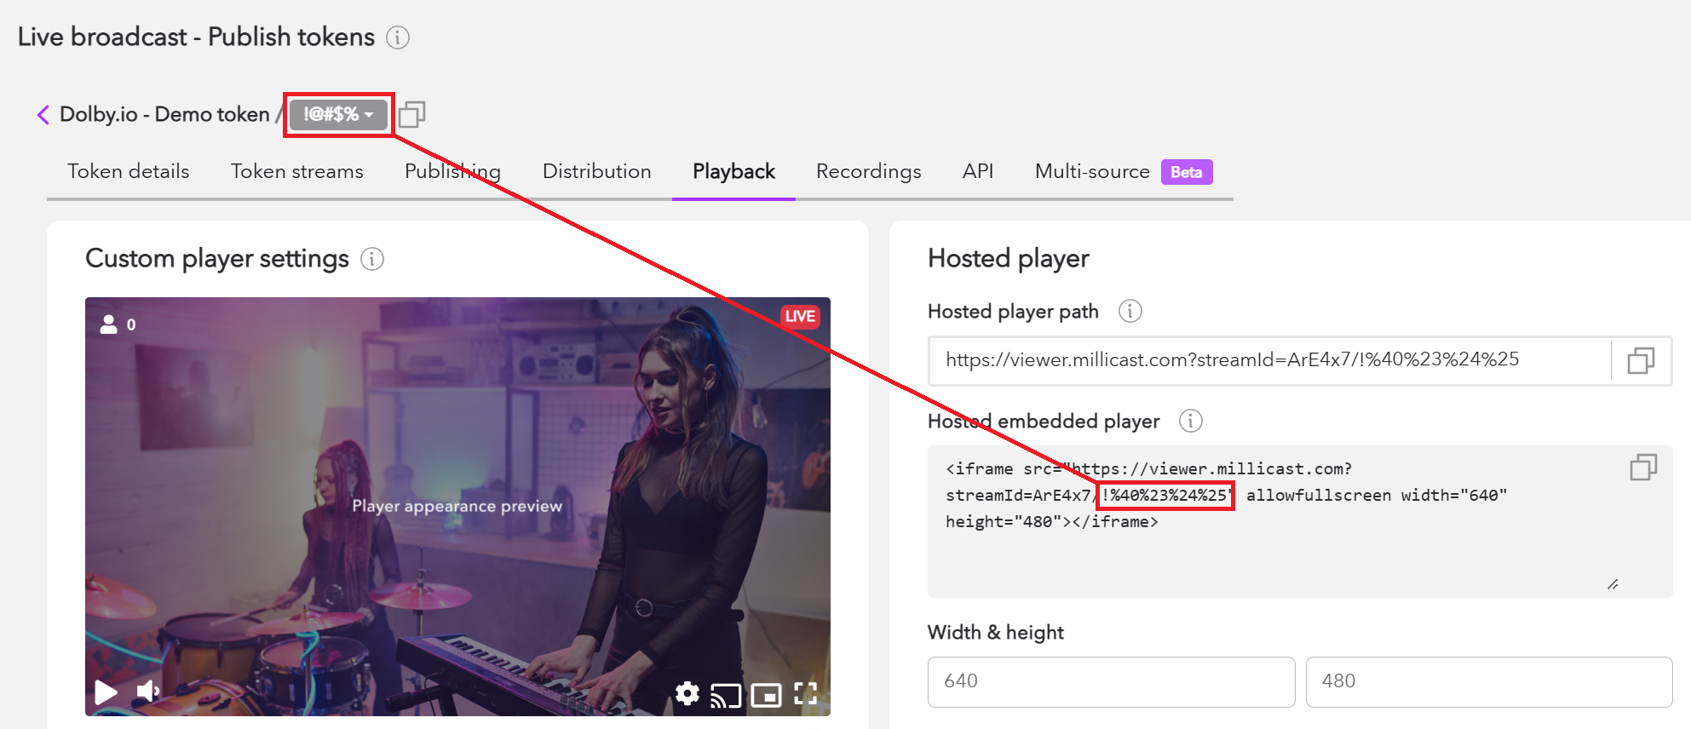Click info icon next to Hosted embedded player
This screenshot has width=1691, height=729.
click(1191, 421)
